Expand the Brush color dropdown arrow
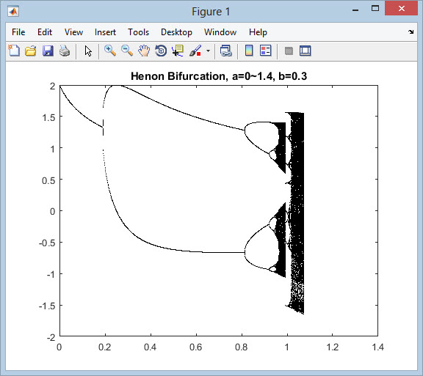423x376 pixels. point(208,51)
